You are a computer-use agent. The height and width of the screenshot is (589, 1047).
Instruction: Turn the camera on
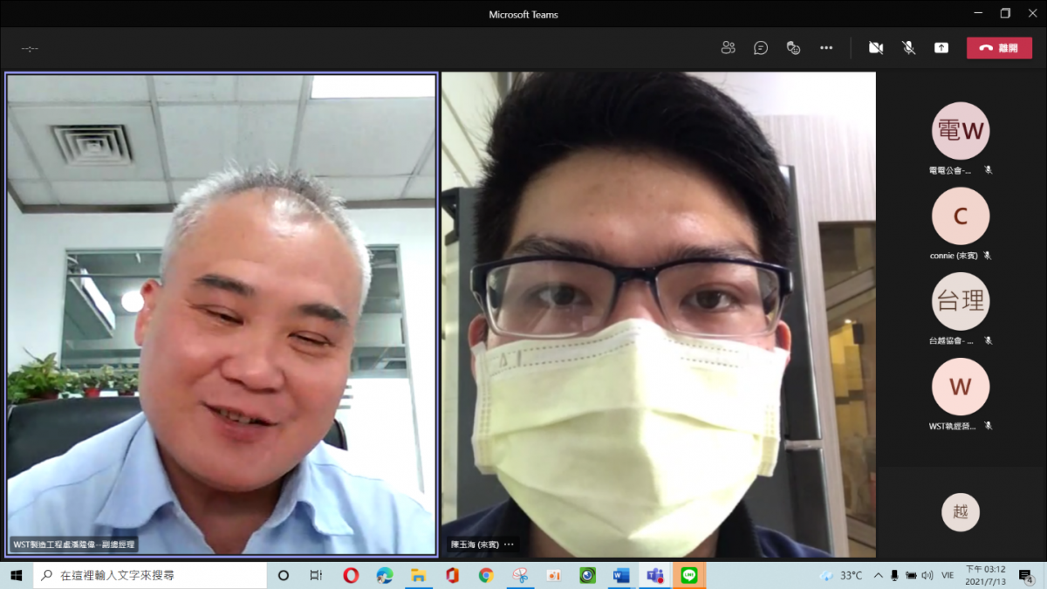point(876,48)
